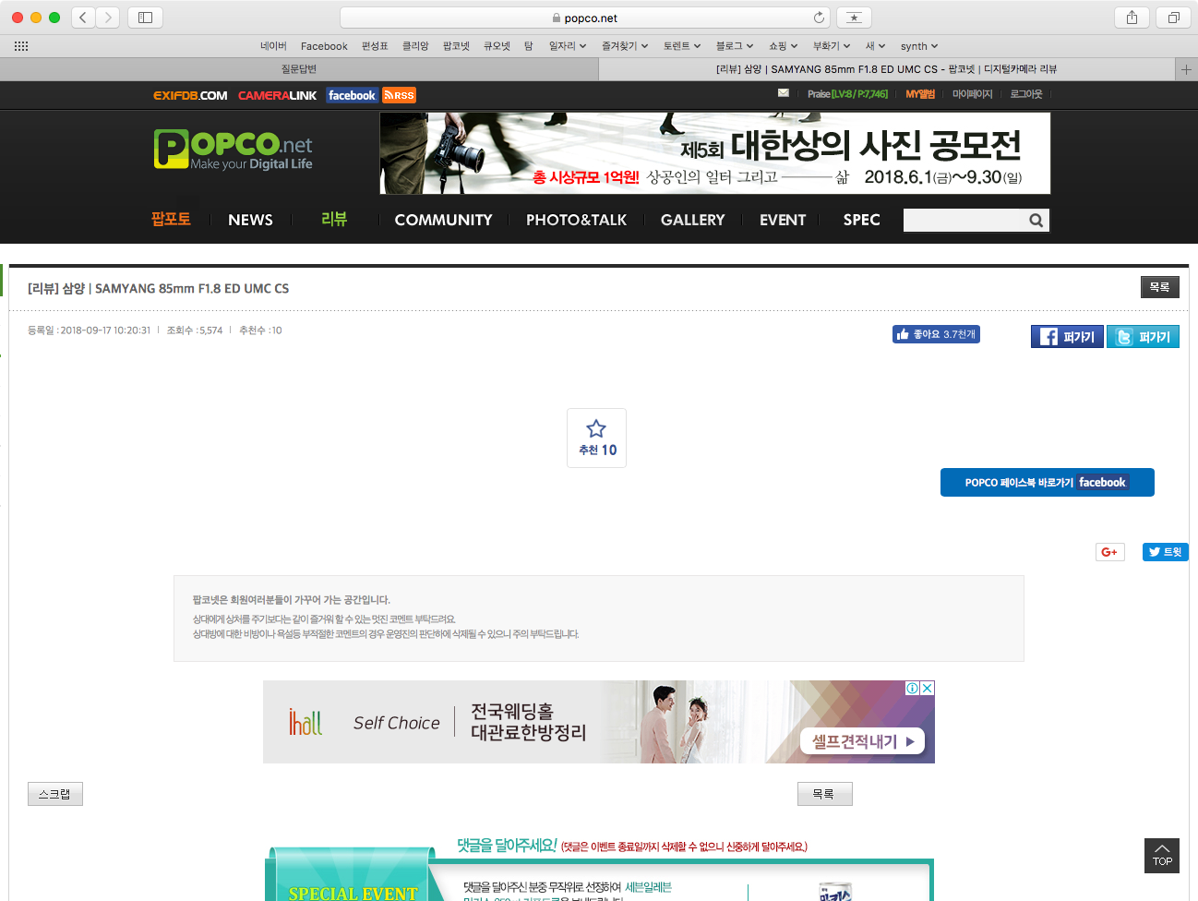Expand the 토렌트 bookmarks folder
The width and height of the screenshot is (1198, 901).
click(682, 46)
